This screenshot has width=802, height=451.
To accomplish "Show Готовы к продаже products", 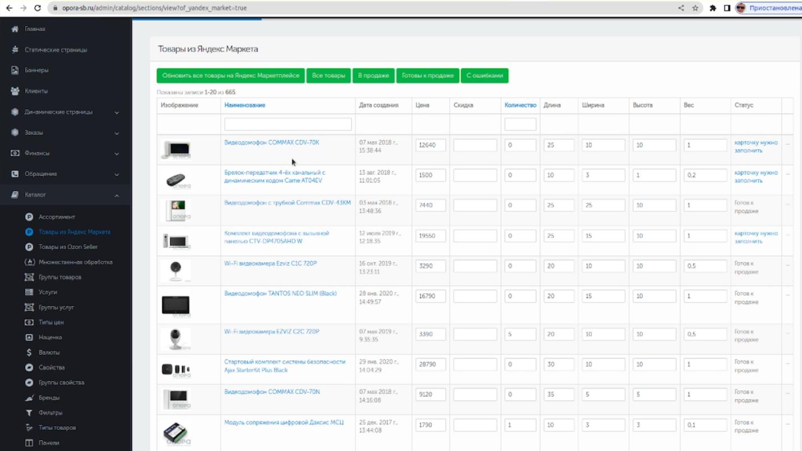I will (x=428, y=76).
